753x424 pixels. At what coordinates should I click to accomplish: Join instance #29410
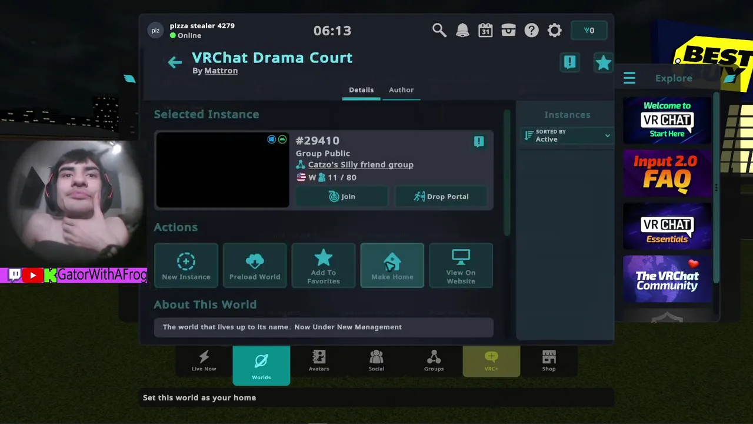pos(342,196)
